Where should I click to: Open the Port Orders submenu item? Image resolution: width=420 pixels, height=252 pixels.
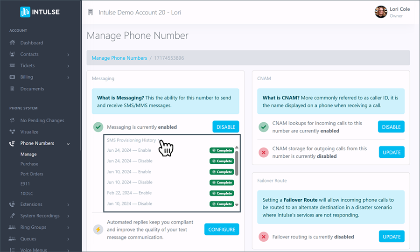[x=32, y=174]
